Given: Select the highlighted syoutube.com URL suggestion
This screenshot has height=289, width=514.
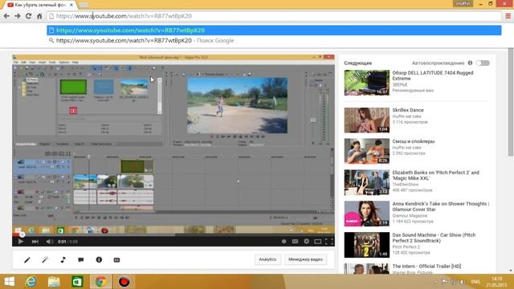Looking at the screenshot, I should coord(274,31).
